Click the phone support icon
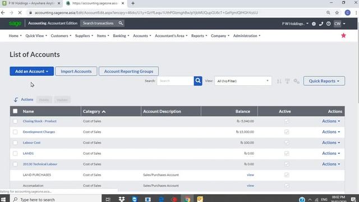This screenshot has height=202, width=359. (321, 24)
